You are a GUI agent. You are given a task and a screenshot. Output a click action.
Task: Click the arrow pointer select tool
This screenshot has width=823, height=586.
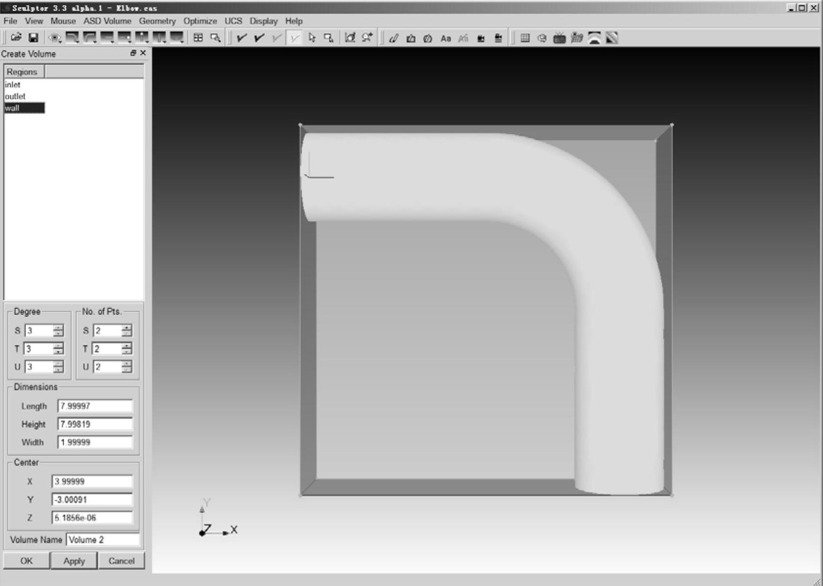[x=312, y=38]
